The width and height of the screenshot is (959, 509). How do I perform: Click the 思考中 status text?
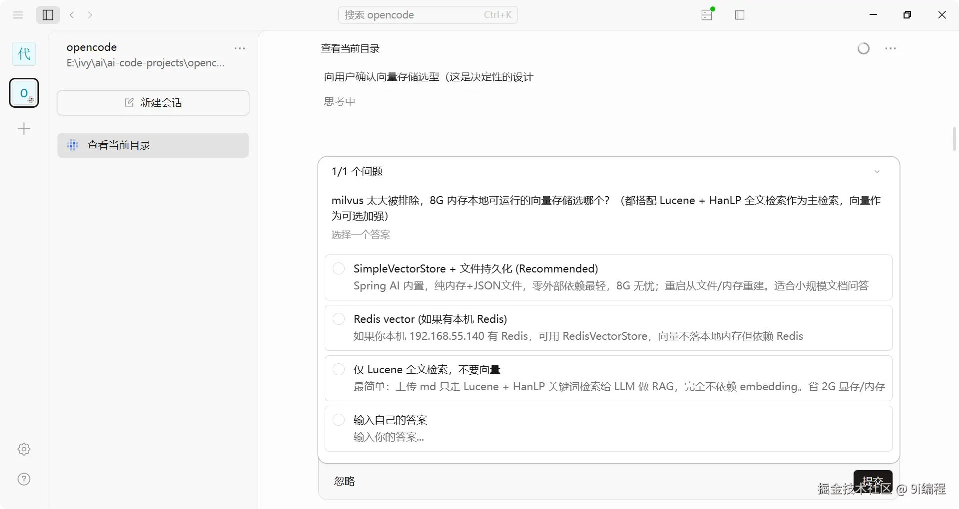point(340,102)
